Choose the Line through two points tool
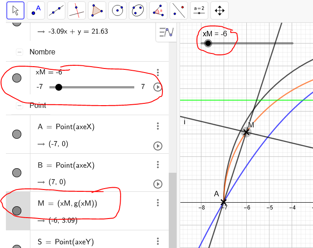Image resolution: width=313 pixels, height=248 pixels. pos(56,10)
